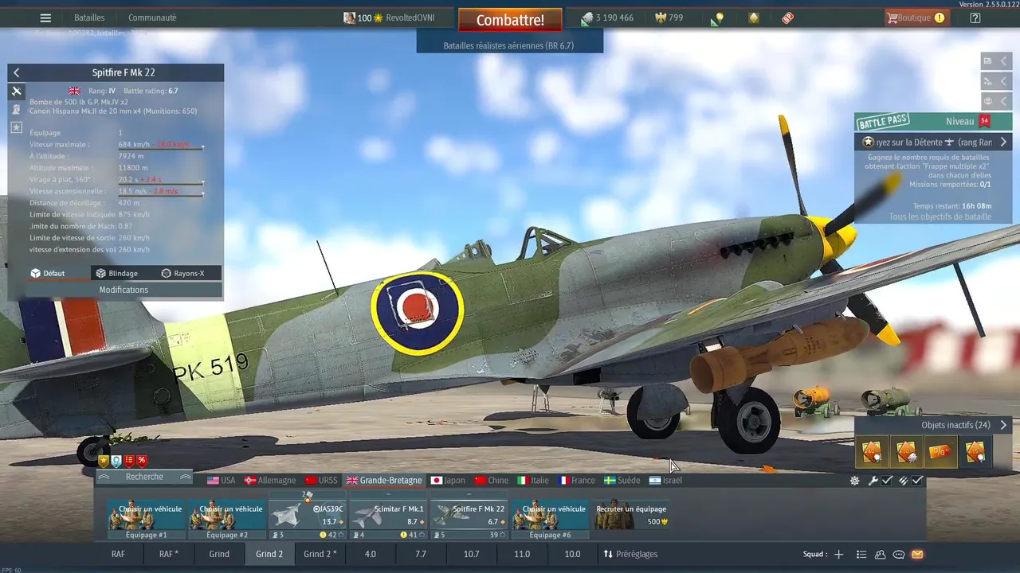
Task: Select the discount percent item in inactive objects
Action: 941,452
